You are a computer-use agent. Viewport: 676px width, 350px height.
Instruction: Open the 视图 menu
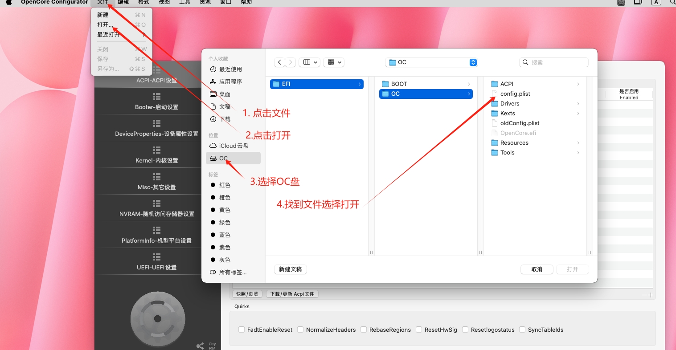pos(164,2)
